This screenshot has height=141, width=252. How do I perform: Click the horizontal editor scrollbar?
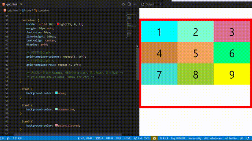click(x=67, y=135)
